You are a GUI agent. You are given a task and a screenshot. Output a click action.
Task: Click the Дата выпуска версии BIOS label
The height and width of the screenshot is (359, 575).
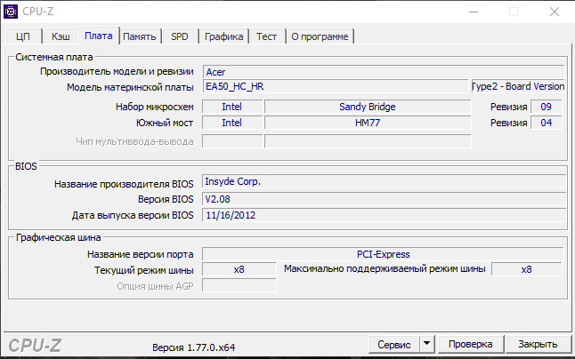click(x=133, y=215)
